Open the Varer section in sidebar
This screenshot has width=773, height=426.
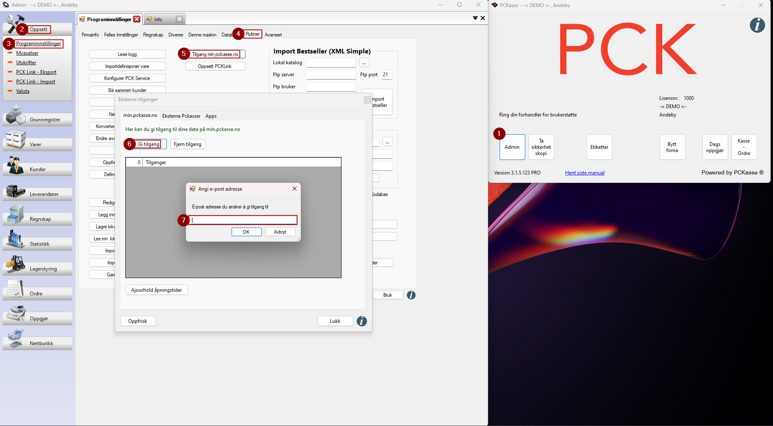click(x=17, y=140)
